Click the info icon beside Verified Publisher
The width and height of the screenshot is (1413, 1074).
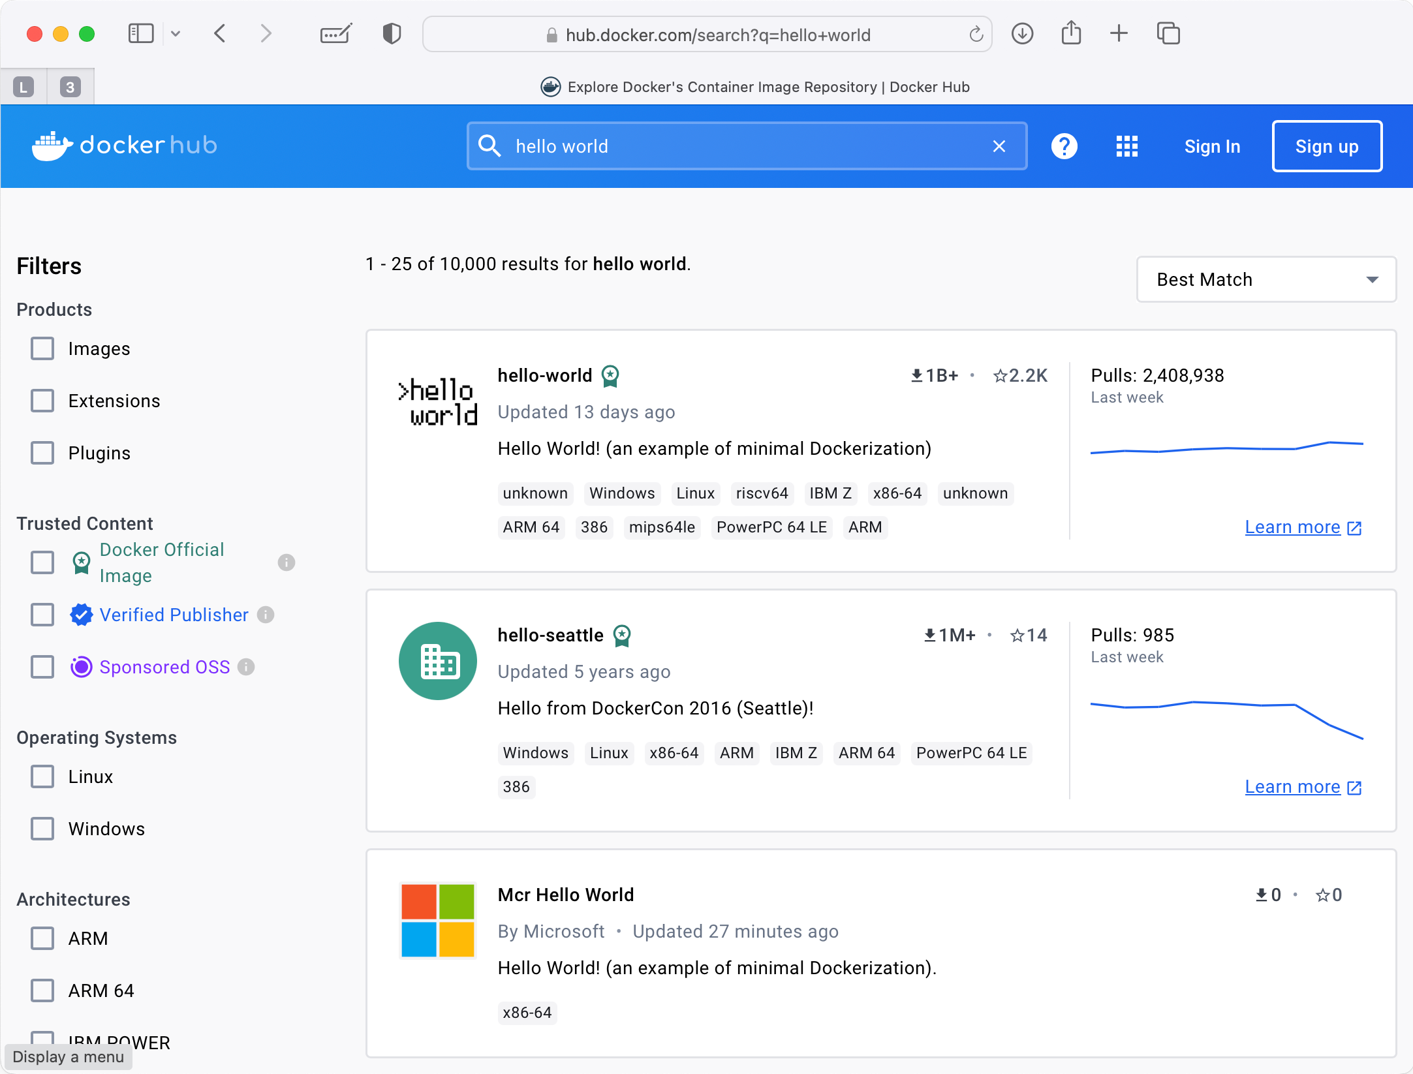(266, 615)
